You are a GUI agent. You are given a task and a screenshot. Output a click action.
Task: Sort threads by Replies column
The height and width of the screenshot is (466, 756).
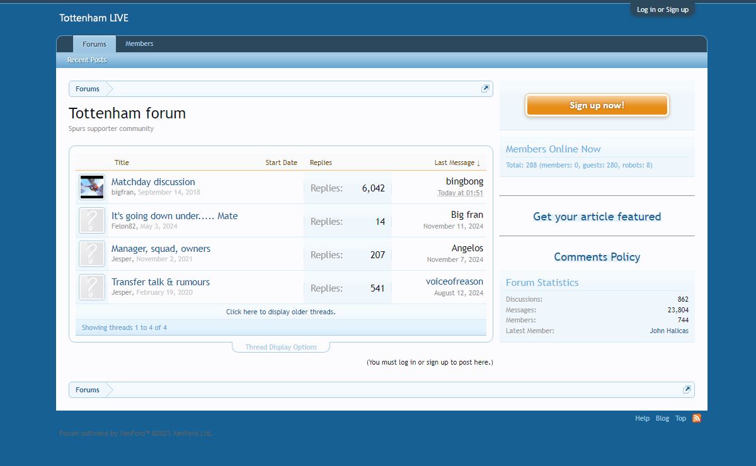(x=321, y=162)
